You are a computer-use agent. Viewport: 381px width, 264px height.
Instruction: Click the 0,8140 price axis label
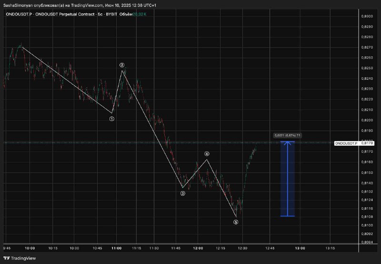tap(367, 183)
